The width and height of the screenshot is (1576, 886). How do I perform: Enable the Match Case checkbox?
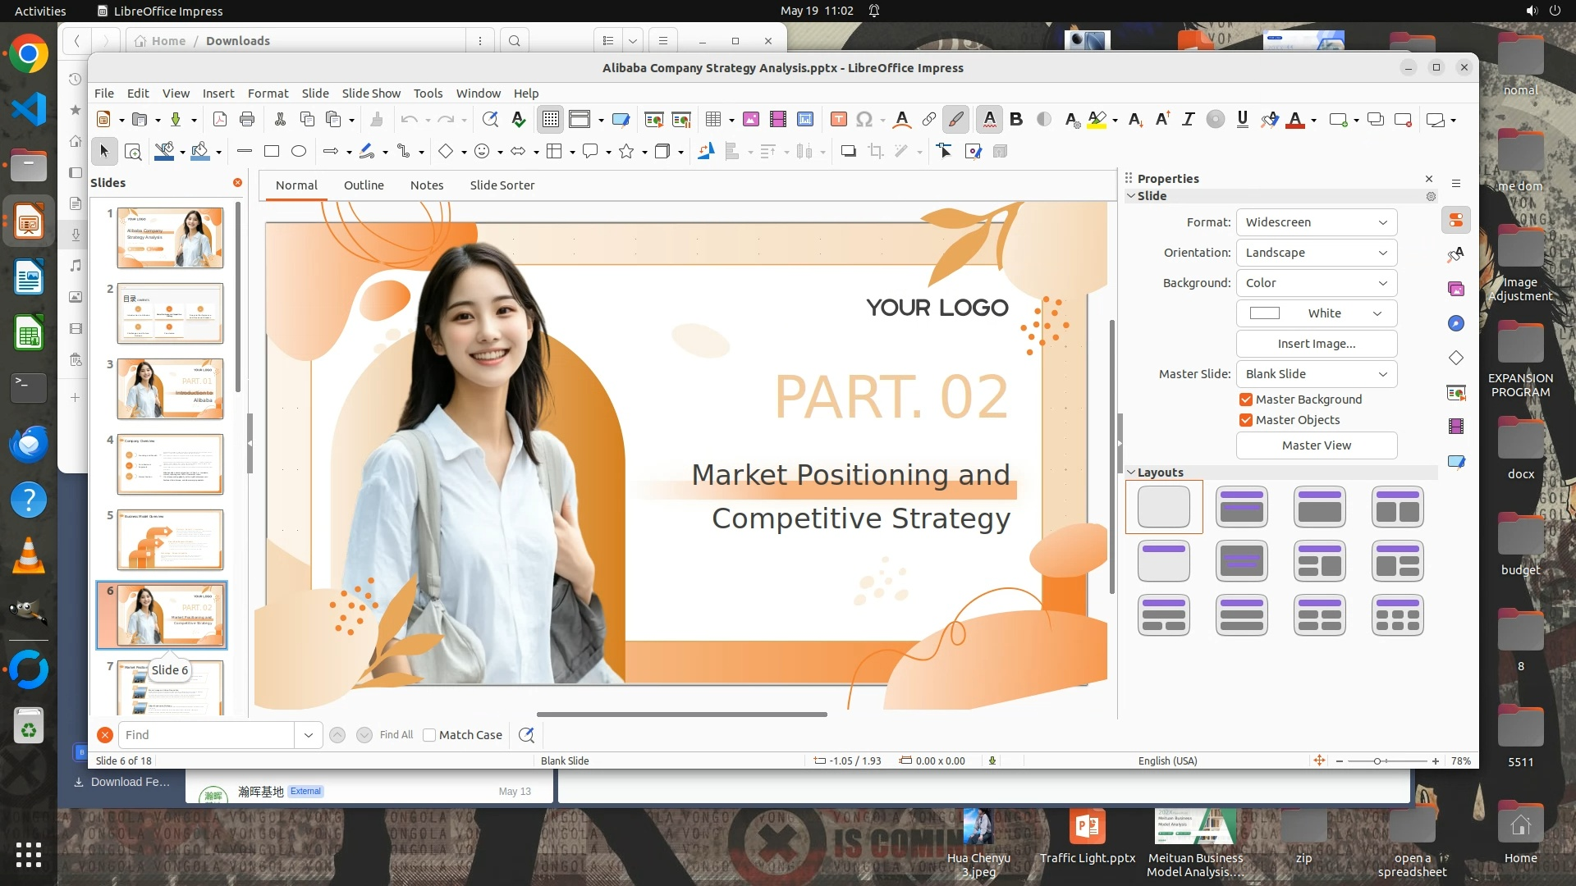(x=429, y=735)
